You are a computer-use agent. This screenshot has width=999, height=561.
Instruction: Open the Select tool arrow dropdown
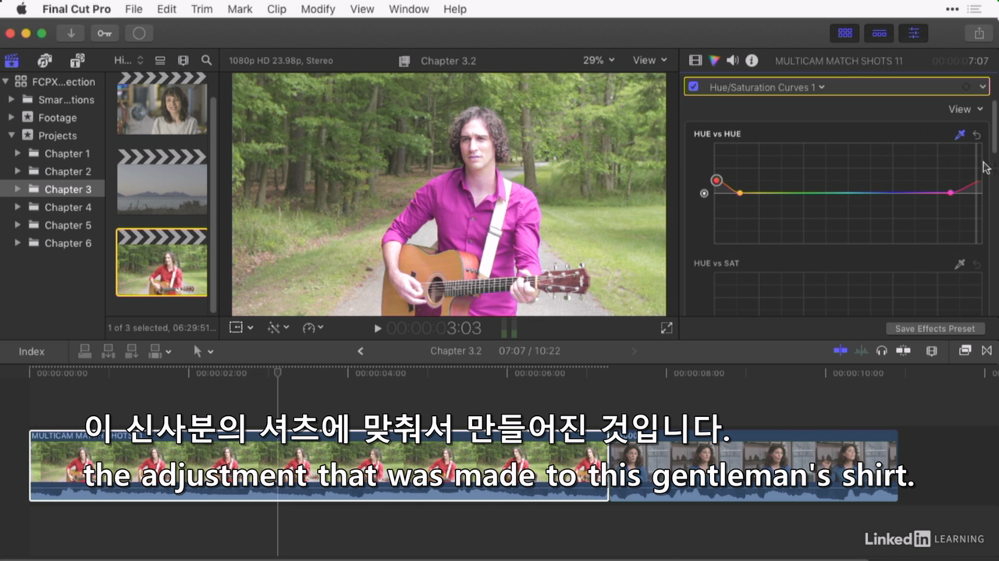point(204,351)
